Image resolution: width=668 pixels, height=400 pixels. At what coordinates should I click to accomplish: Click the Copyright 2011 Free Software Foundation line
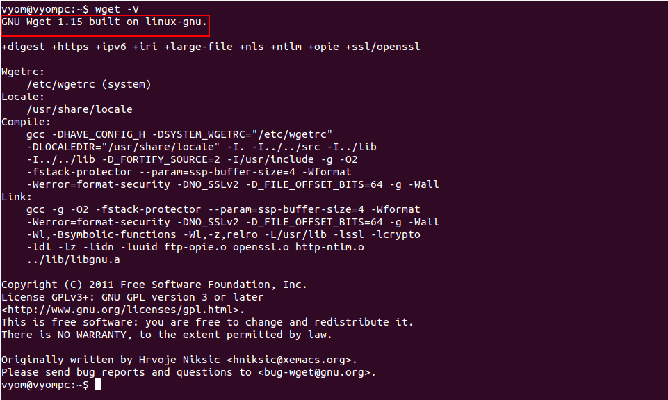click(x=154, y=285)
